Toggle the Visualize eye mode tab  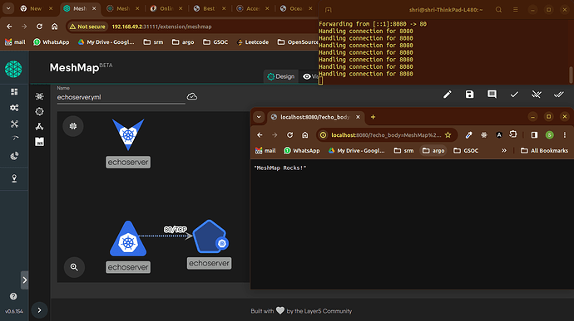coord(309,76)
